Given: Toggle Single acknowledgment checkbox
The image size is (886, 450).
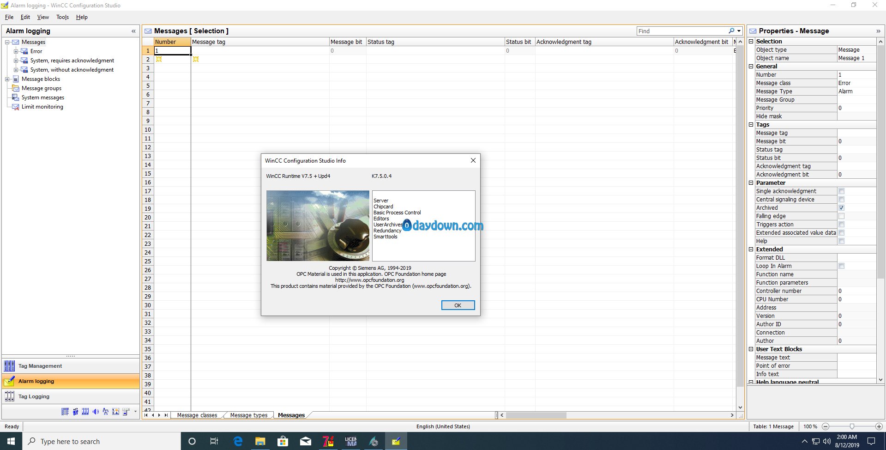Looking at the screenshot, I should 841,191.
